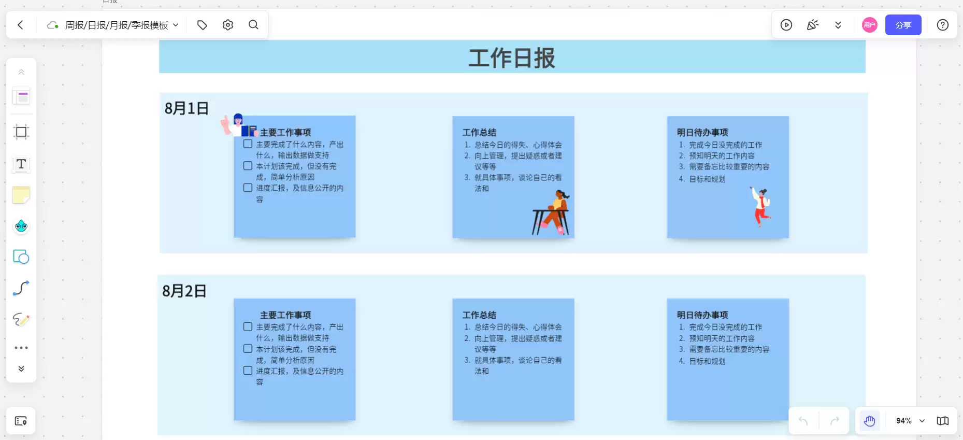Choose the sticky note tool

pyautogui.click(x=21, y=195)
